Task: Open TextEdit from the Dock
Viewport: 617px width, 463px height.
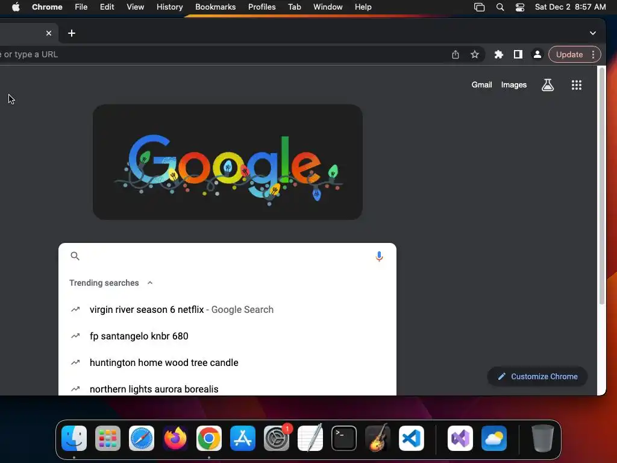Action: coord(310,438)
